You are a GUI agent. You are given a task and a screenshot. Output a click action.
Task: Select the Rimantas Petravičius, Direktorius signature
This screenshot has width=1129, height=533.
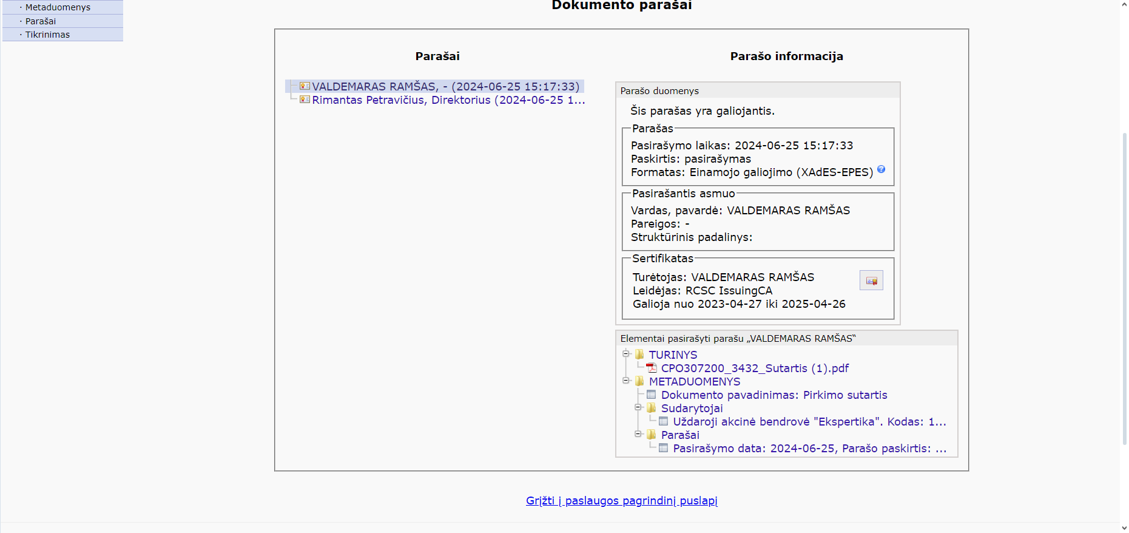pyautogui.click(x=448, y=100)
